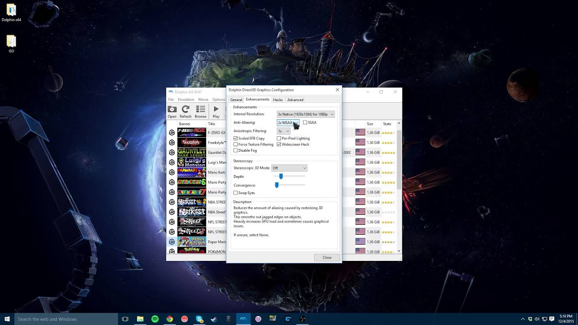The height and width of the screenshot is (325, 578).
Task: Select the Gauntlet Dark Legacy banner
Action: pos(191,152)
